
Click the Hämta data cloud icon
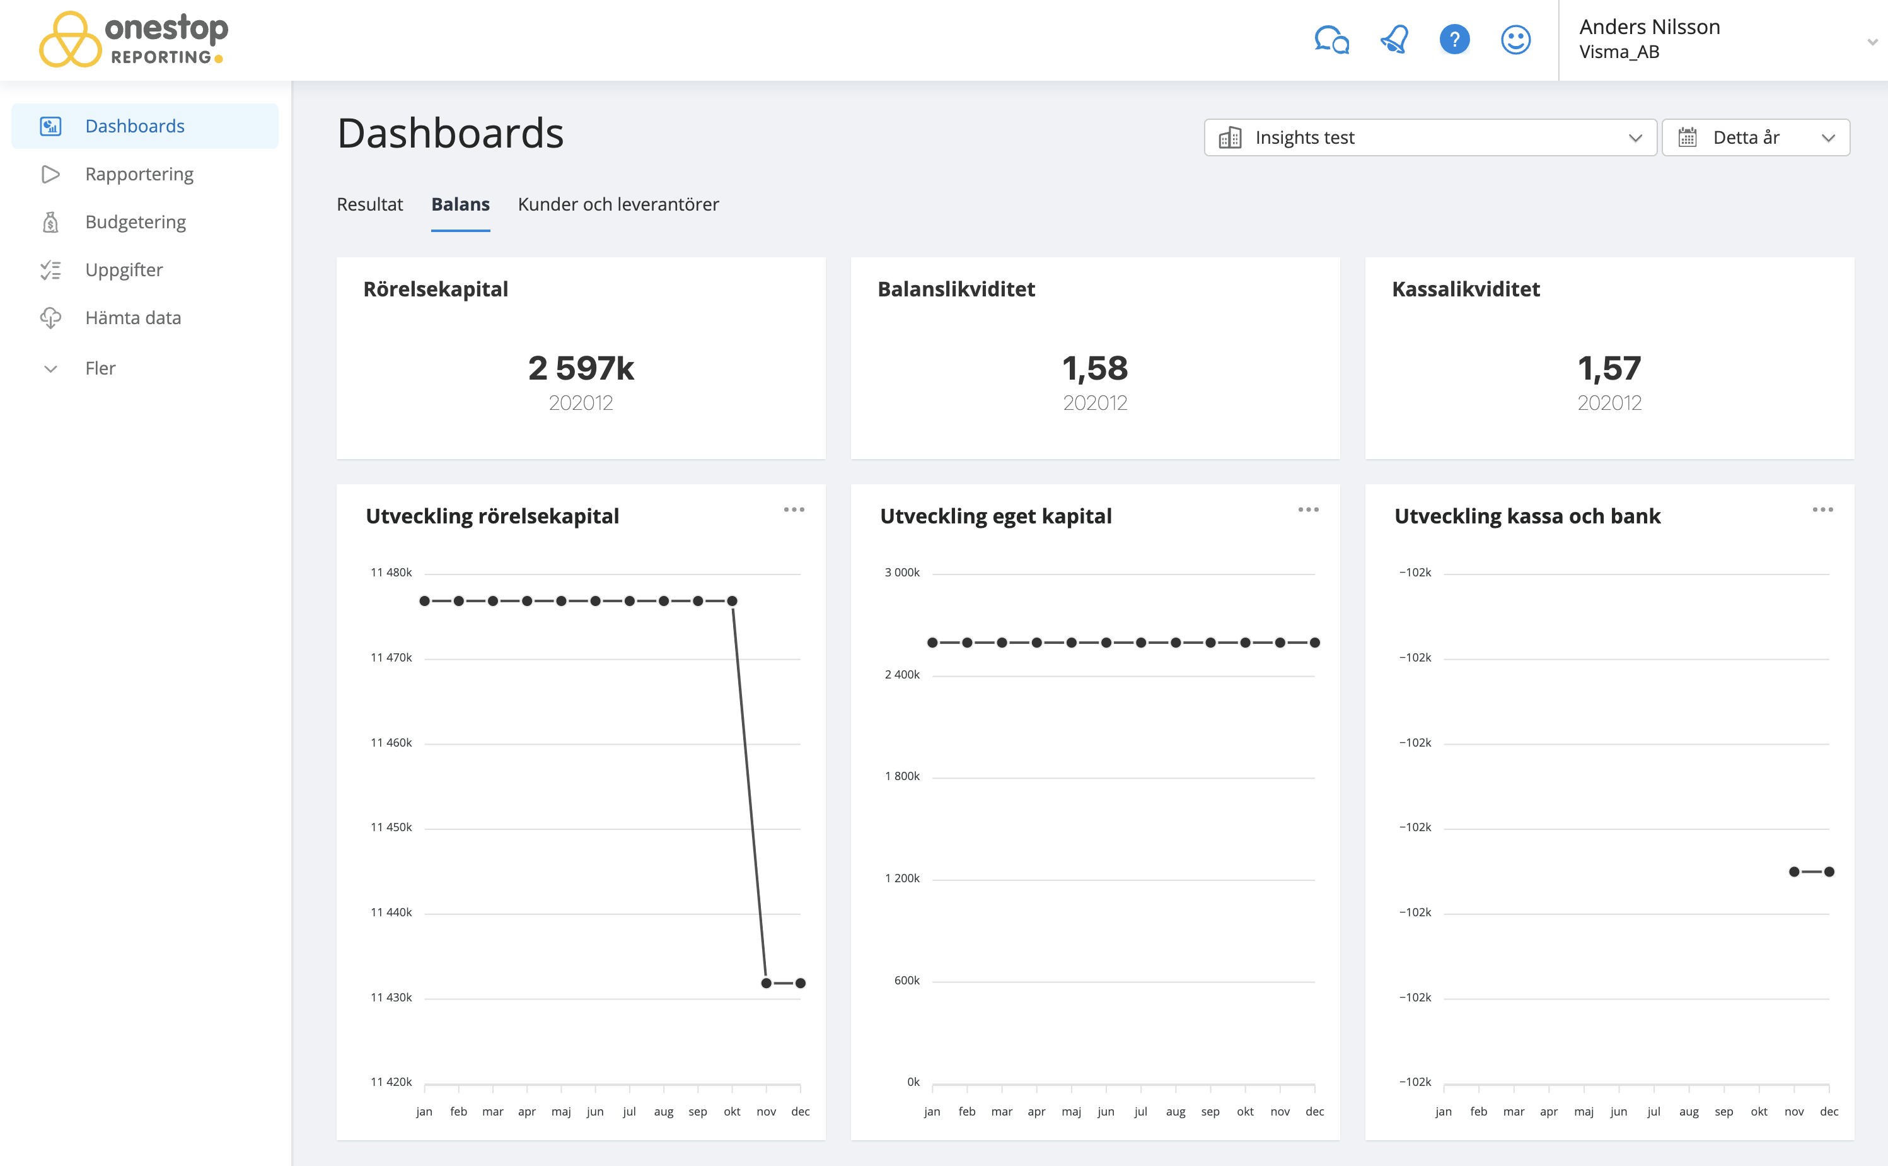[x=51, y=318]
